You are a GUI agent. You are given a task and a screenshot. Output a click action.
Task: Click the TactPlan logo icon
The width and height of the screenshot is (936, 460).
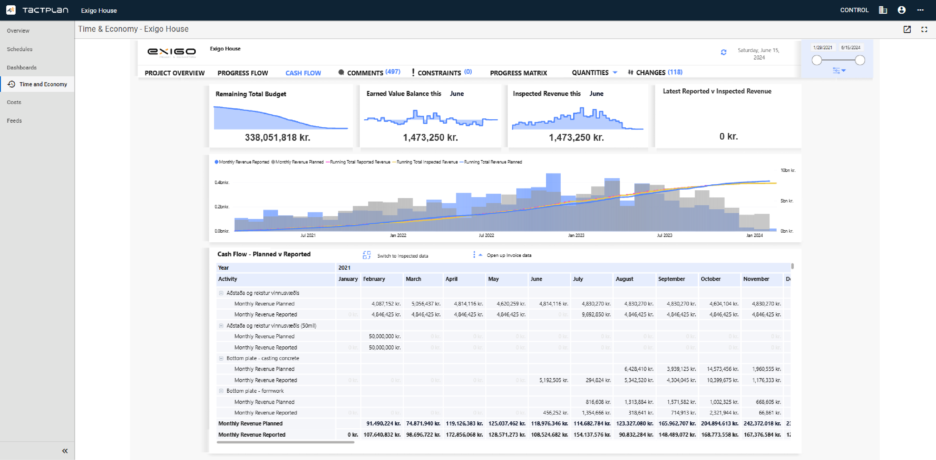(11, 10)
